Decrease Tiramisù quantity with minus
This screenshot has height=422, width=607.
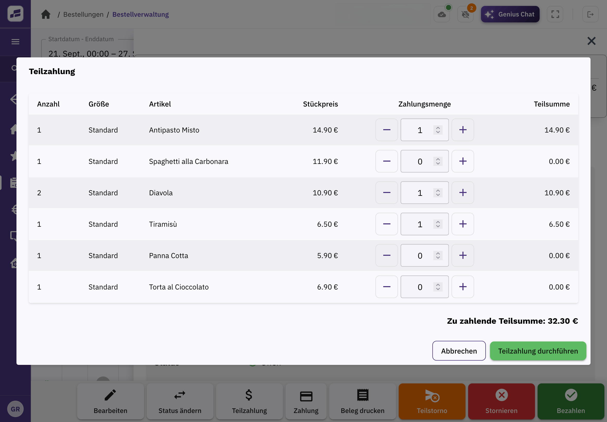386,224
